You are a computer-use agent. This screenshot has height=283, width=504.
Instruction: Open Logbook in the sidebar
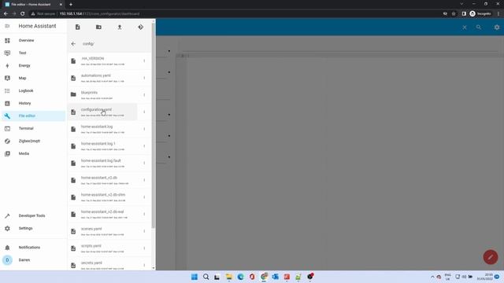pos(33,91)
